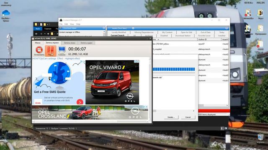The height and width of the screenshot is (150, 268).
Task: Click the Content Manager title bar app icon
Action: 61,20
